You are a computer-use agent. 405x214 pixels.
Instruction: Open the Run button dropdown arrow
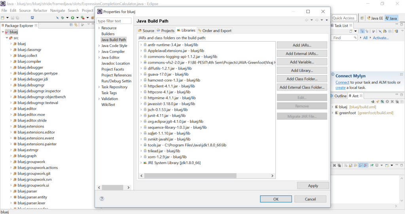click(x=78, y=18)
